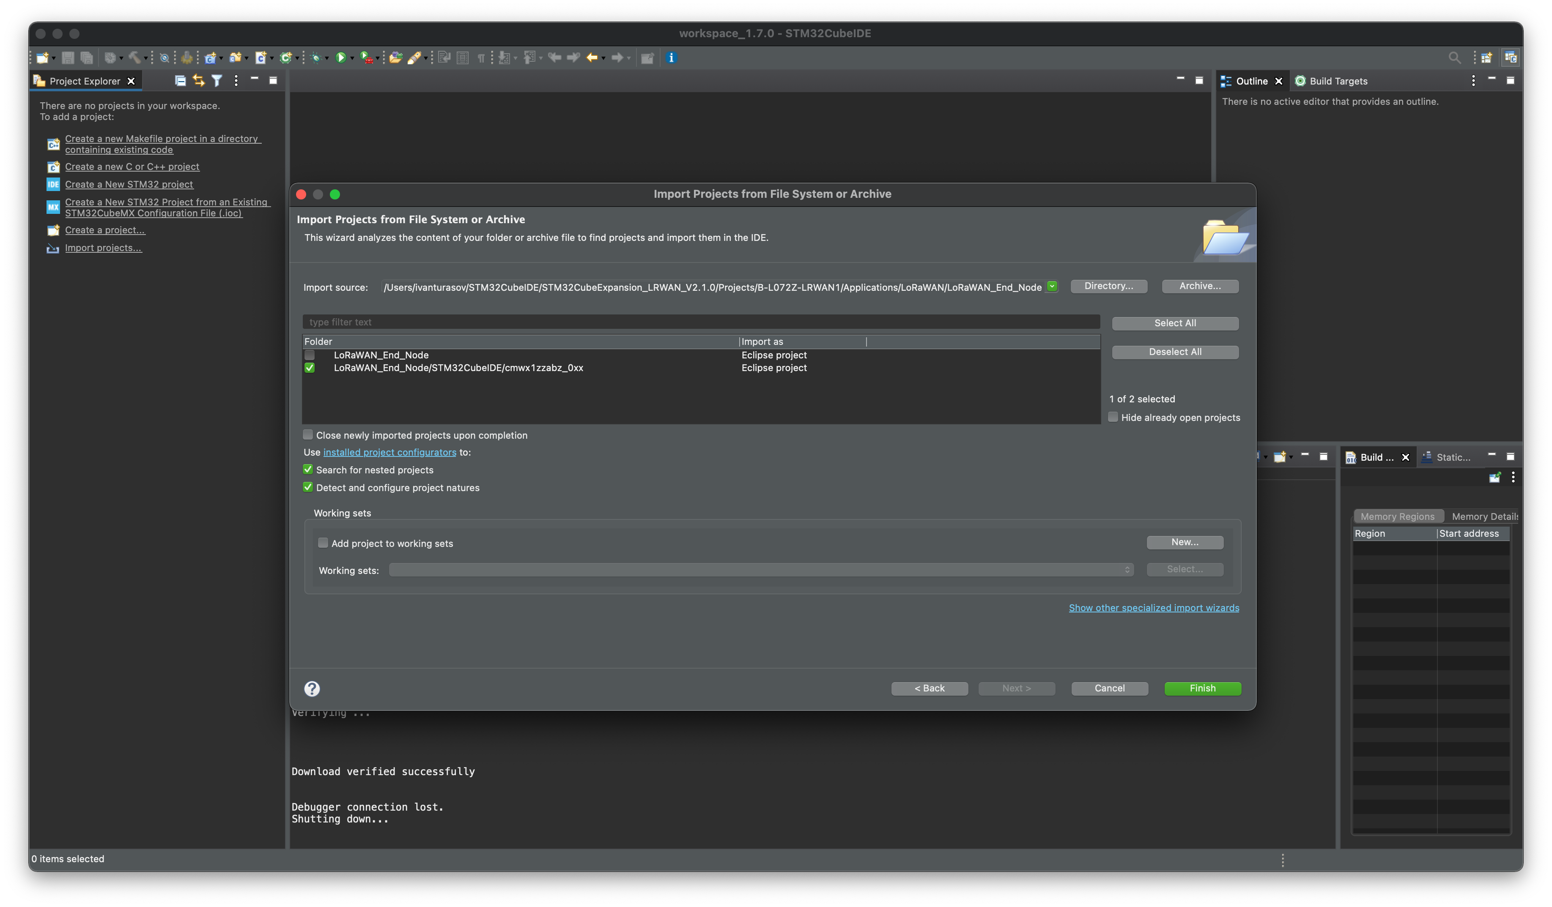Click the Save All toolbar icon
Viewport: 1552px width, 907px height.
pos(86,58)
